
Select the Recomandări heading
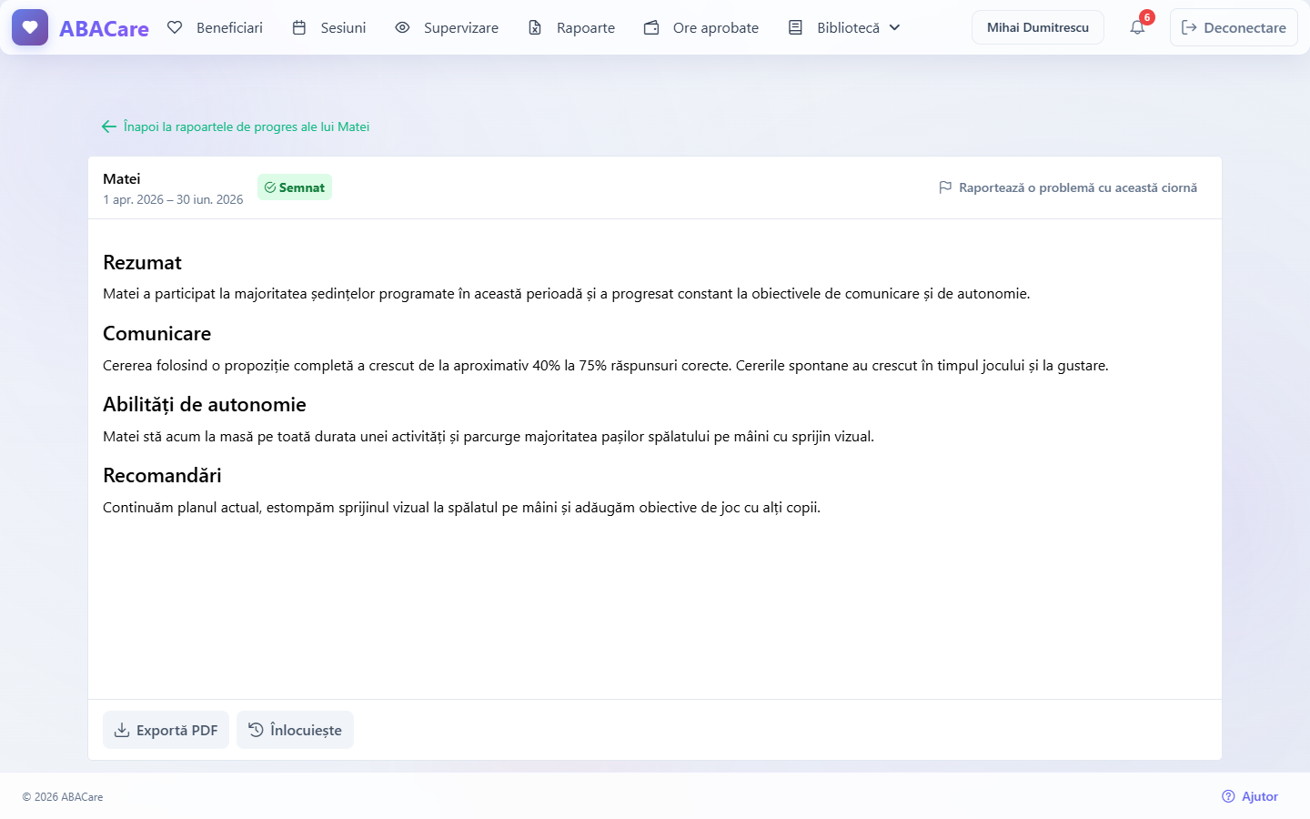pyautogui.click(x=162, y=476)
